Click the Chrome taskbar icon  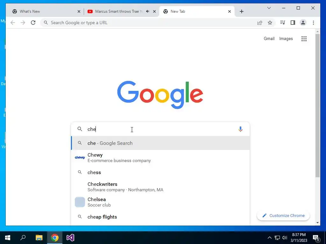tap(55, 238)
